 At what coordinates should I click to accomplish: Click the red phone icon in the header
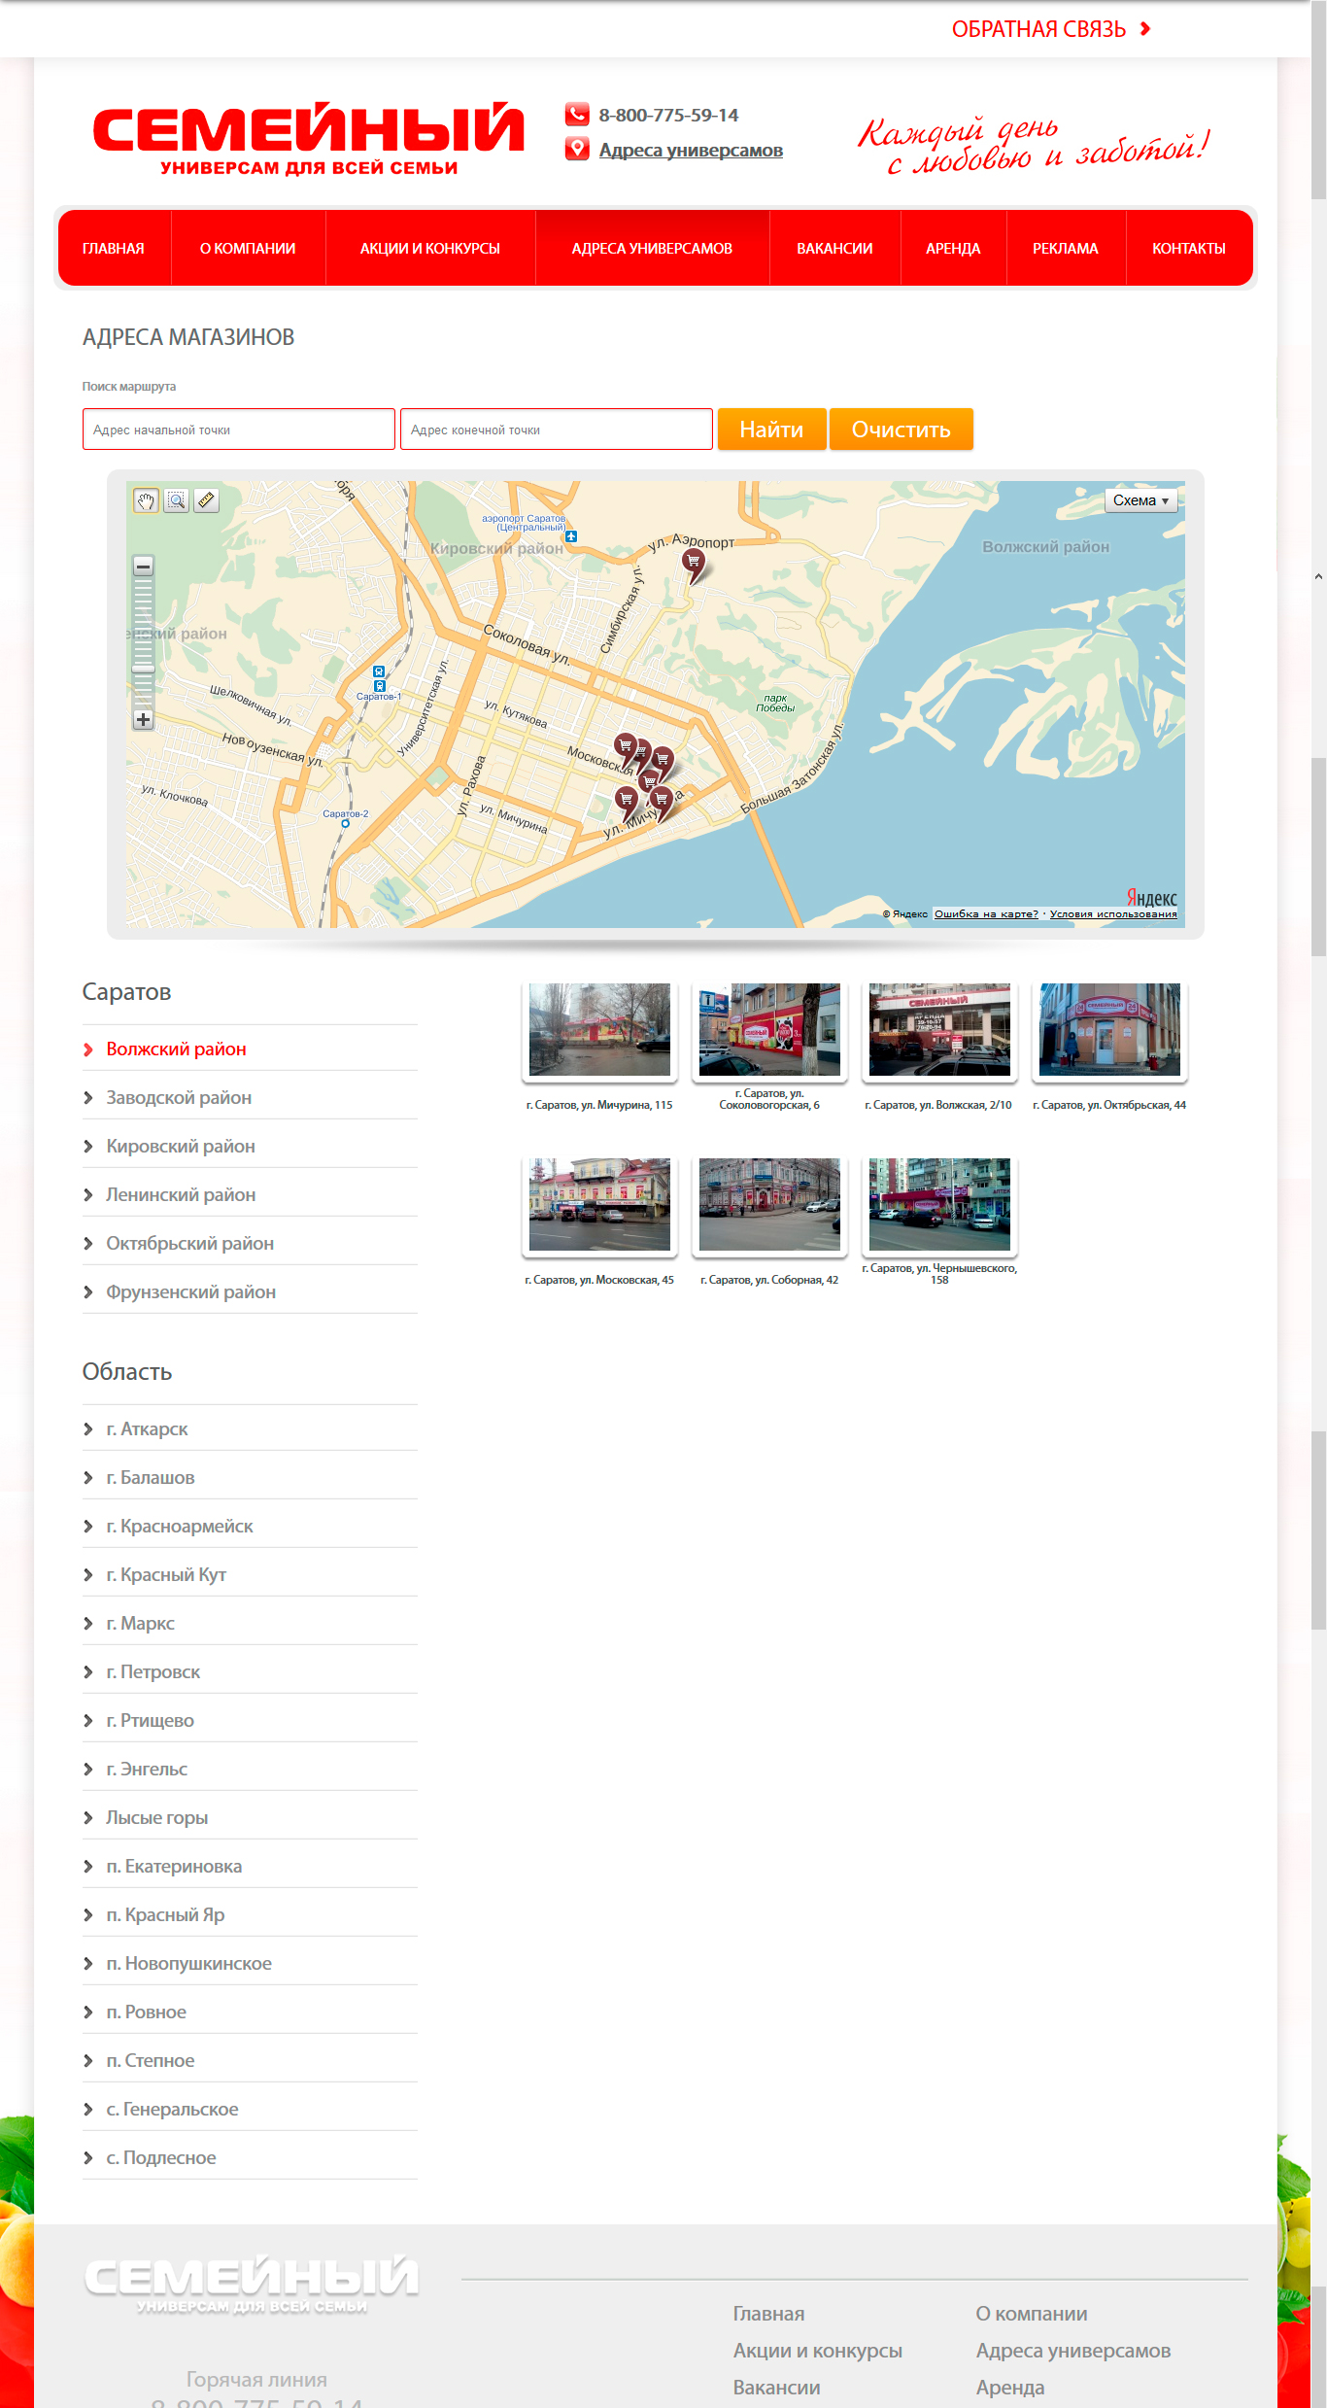pyautogui.click(x=577, y=115)
